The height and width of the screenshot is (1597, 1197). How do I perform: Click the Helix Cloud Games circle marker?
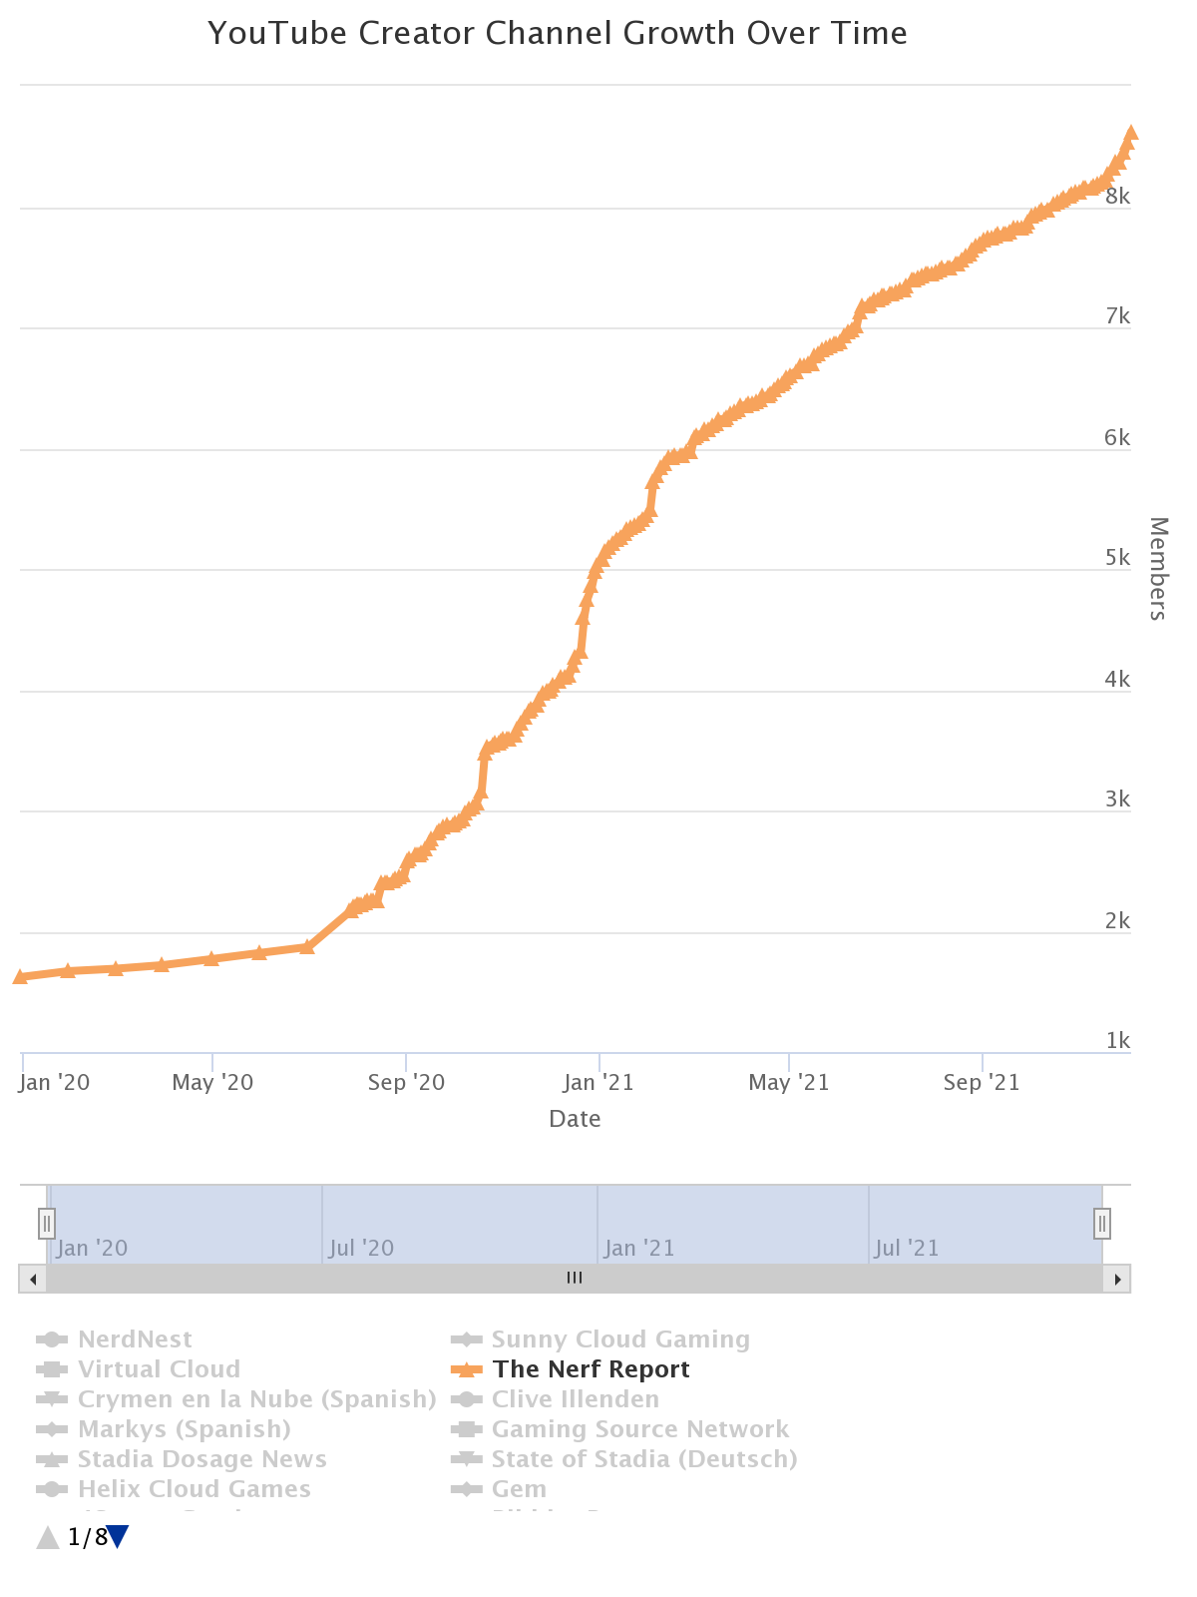52,1489
